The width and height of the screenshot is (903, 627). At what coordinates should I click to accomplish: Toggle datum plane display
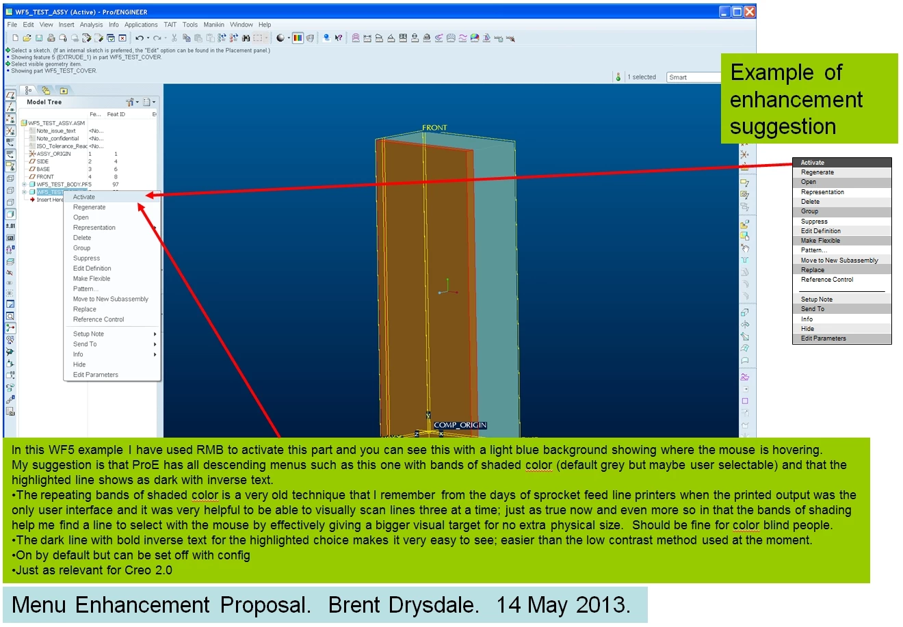click(x=10, y=95)
